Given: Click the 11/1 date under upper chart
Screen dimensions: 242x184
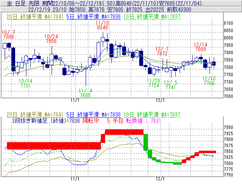Looking at the screenshot, I should 75,100.
